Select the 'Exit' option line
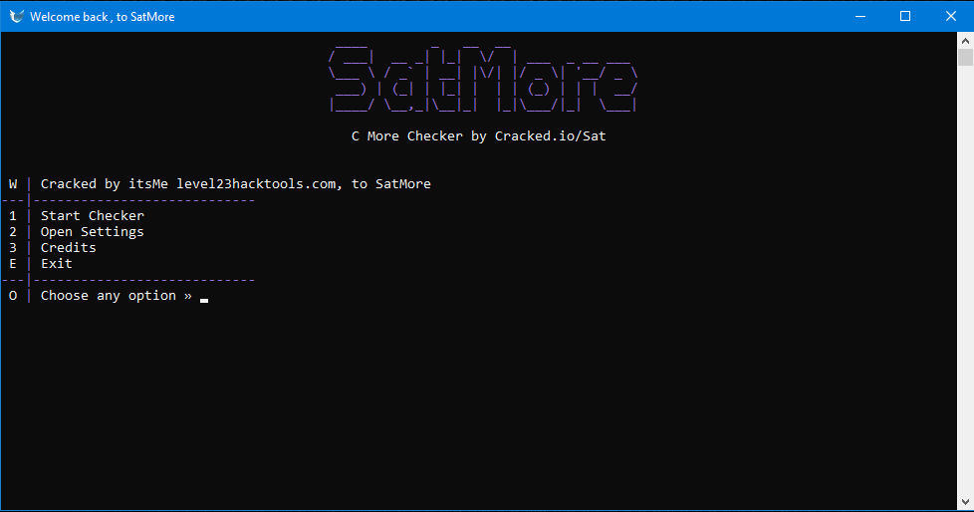The image size is (974, 512). click(57, 263)
